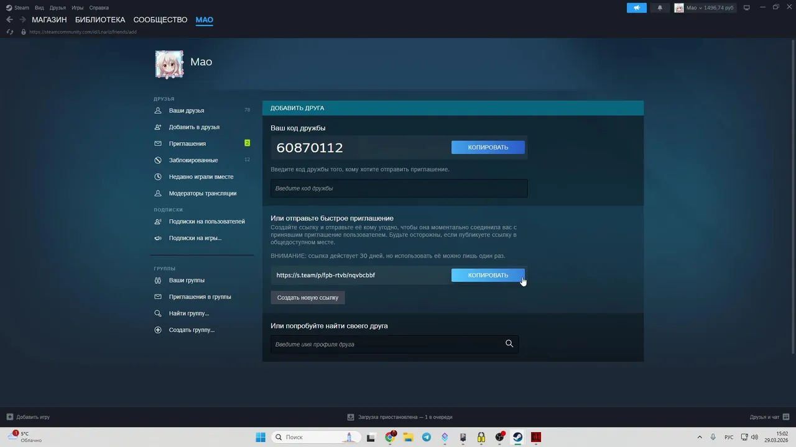Open Telegram from the taskbar
The width and height of the screenshot is (796, 447).
pos(426,437)
